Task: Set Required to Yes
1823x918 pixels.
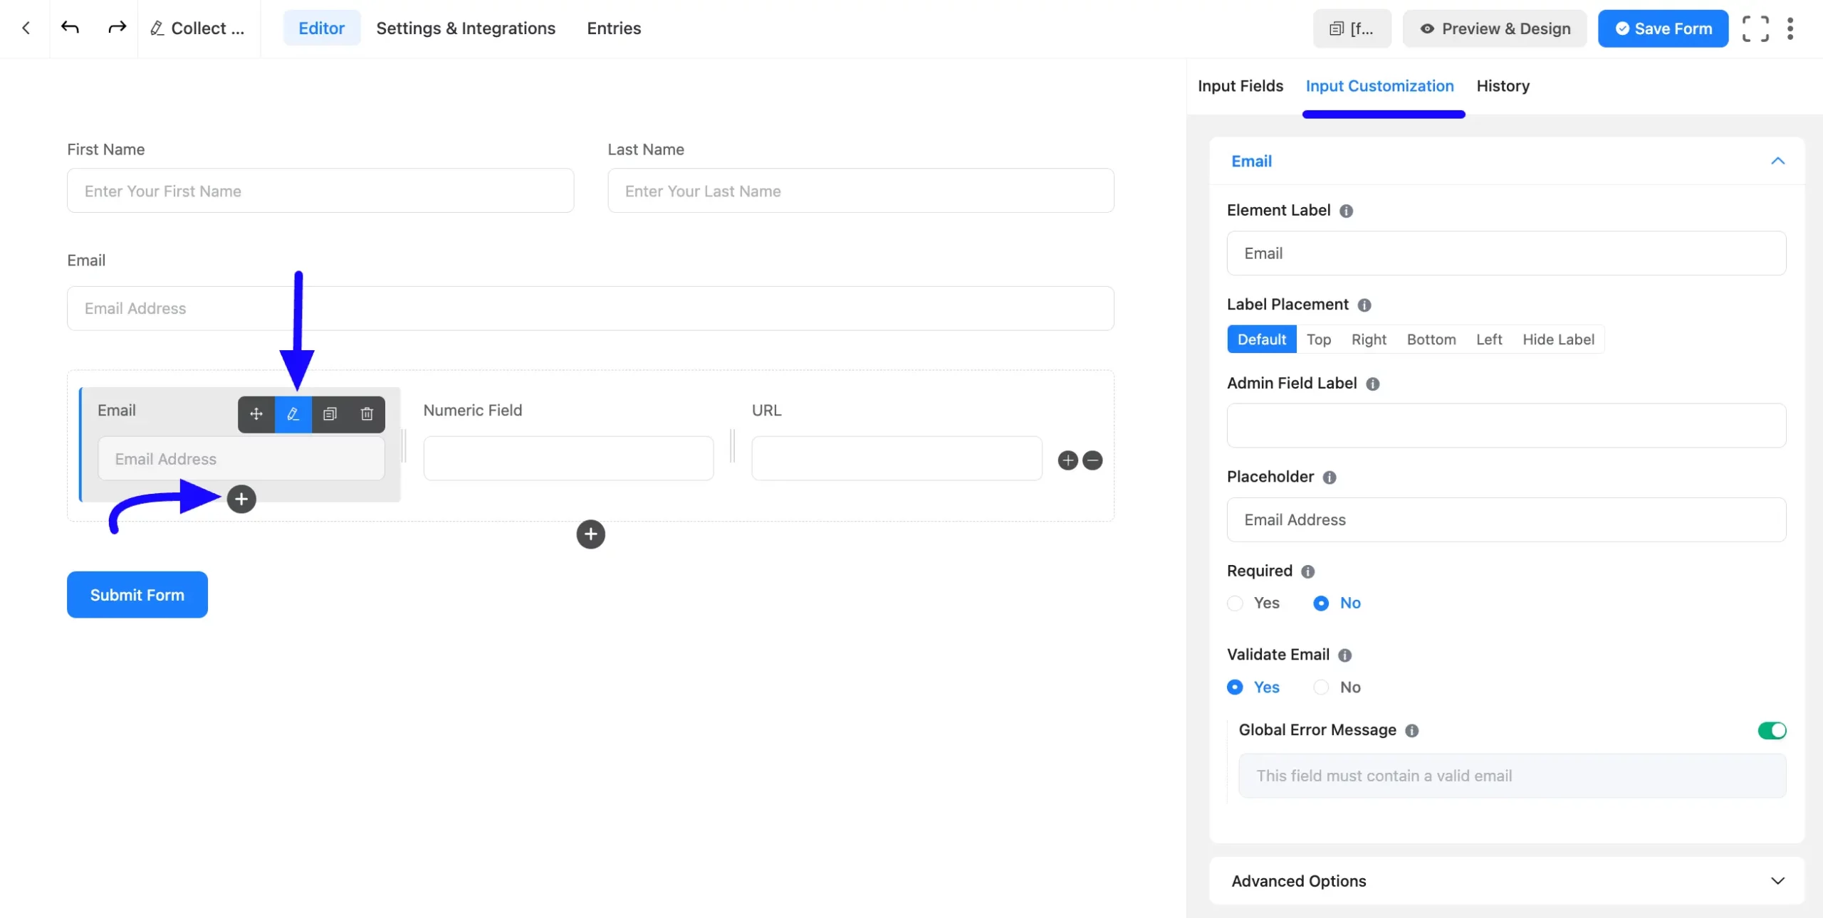Action: click(x=1254, y=603)
